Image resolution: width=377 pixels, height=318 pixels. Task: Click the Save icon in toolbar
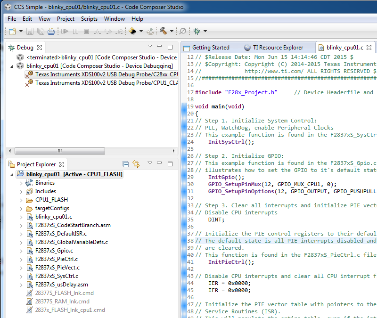click(x=30, y=31)
